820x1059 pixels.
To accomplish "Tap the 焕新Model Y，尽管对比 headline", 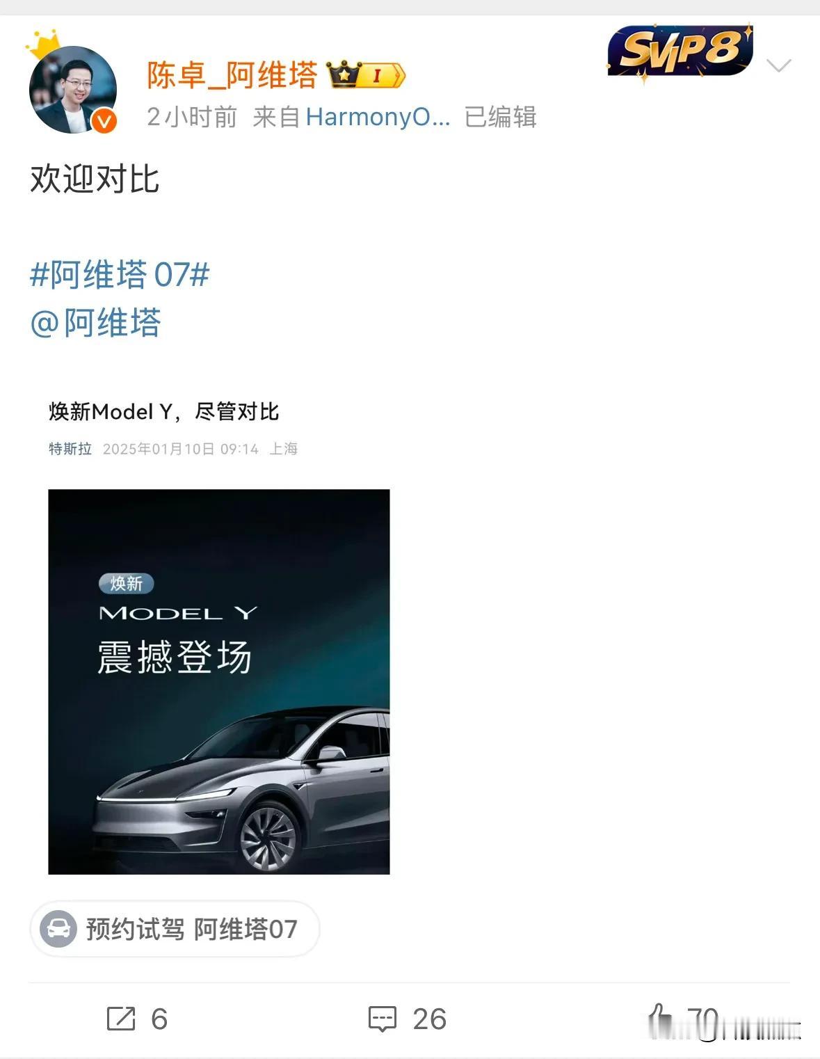I will pos(164,411).
